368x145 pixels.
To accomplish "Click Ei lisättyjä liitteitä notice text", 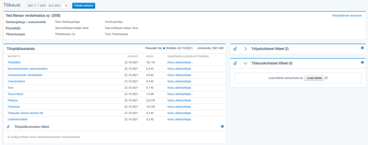I will coord(44,137).
